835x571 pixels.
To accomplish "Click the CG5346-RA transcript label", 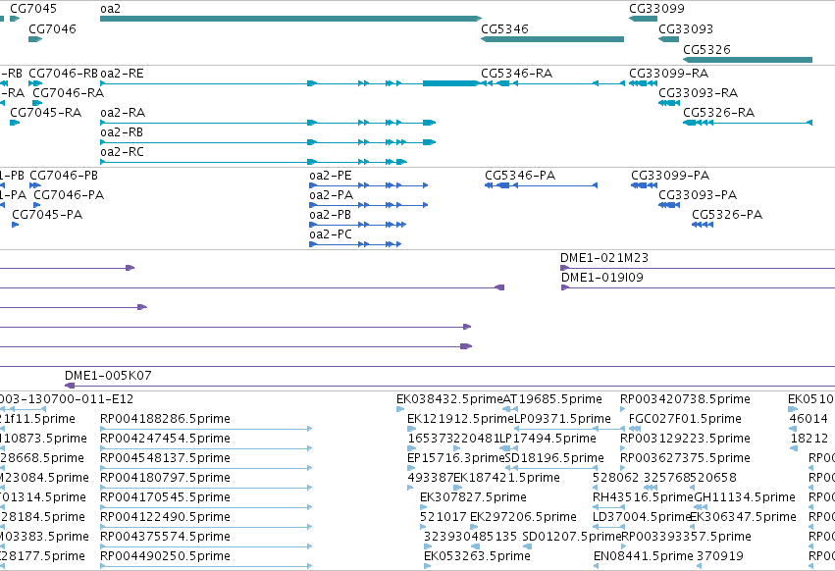I will [x=516, y=74].
